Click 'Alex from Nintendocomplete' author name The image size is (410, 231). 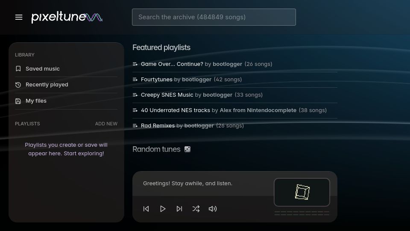tap(258, 110)
